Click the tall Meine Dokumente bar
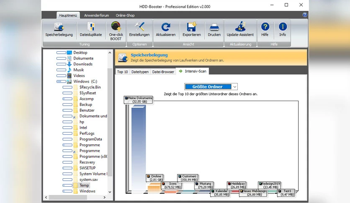This screenshot has width=350, height=203. pyautogui.click(x=139, y=148)
